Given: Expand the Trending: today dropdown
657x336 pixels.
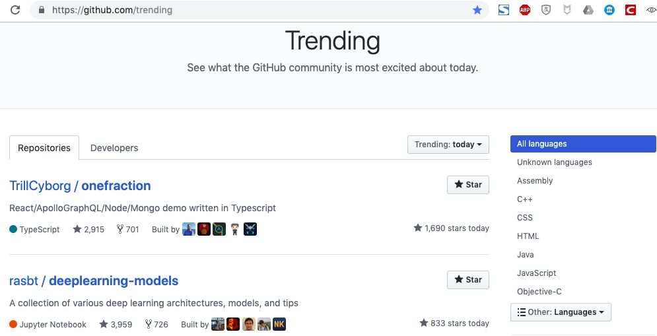Looking at the screenshot, I should coord(448,145).
